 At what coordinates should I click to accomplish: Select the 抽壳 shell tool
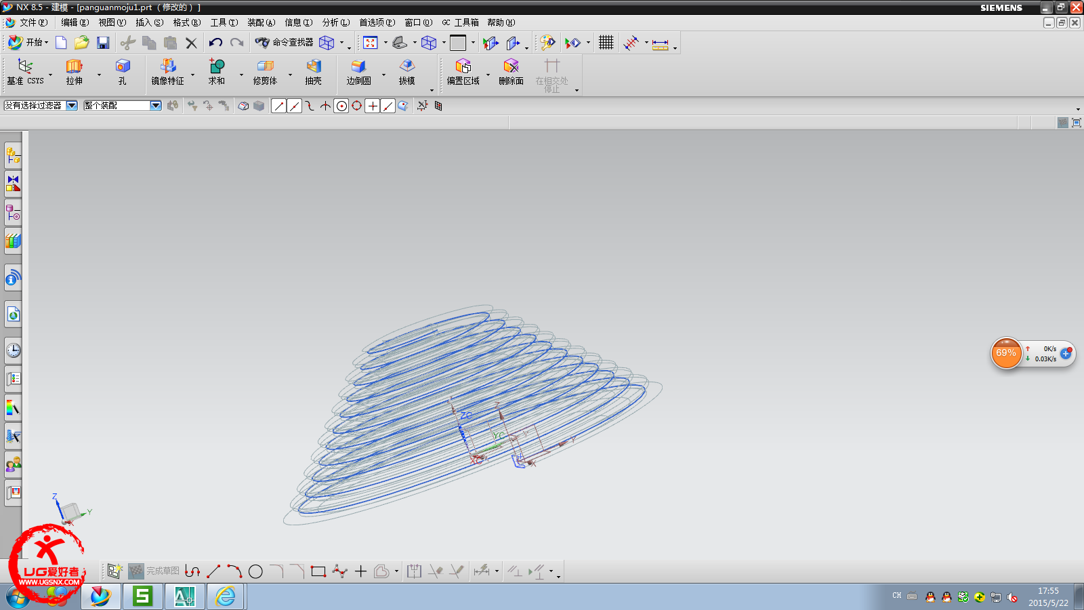click(313, 72)
